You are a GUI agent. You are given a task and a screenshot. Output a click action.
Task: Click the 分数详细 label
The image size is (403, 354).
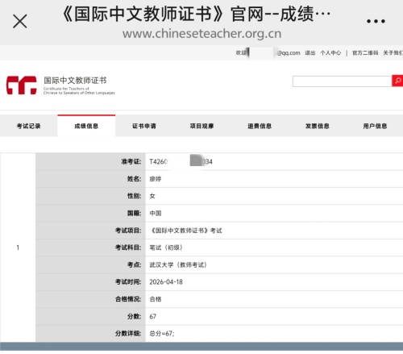(128, 334)
